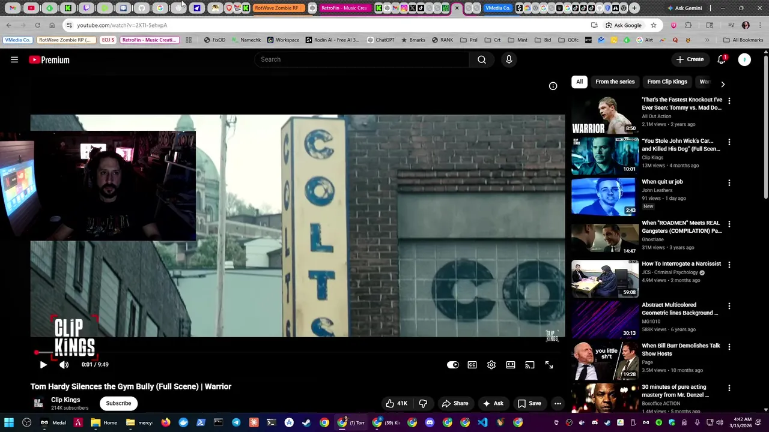Play the video
The image size is (769, 432).
[x=43, y=364]
